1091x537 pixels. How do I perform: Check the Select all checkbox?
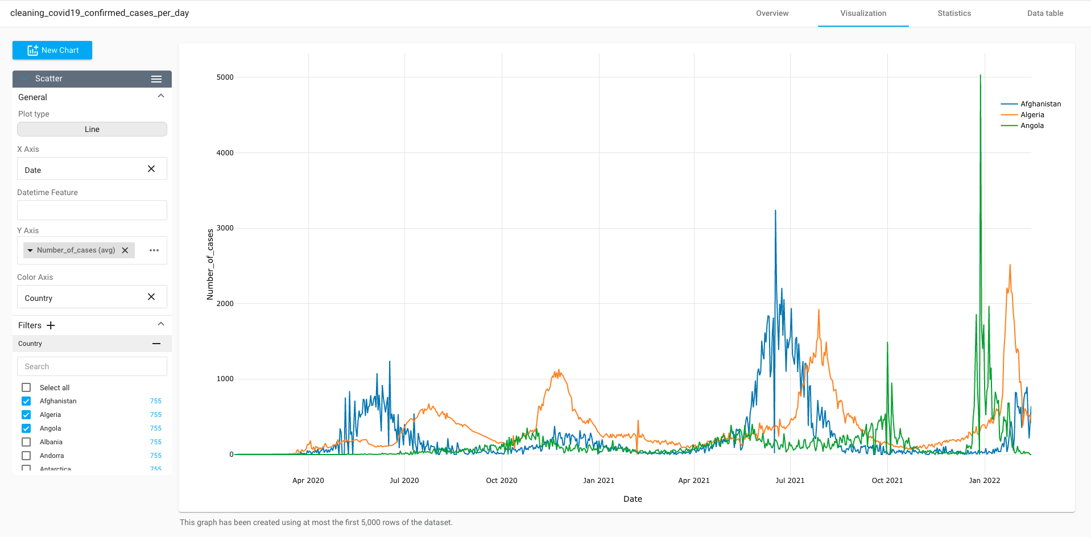26,387
